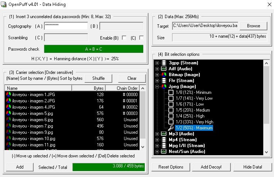
Task: Click the Cryptography (A) password field
Action: (x=66, y=26)
